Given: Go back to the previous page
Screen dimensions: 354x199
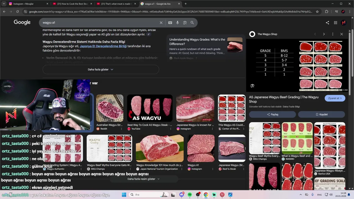Looking at the screenshot, I should click(4, 12).
